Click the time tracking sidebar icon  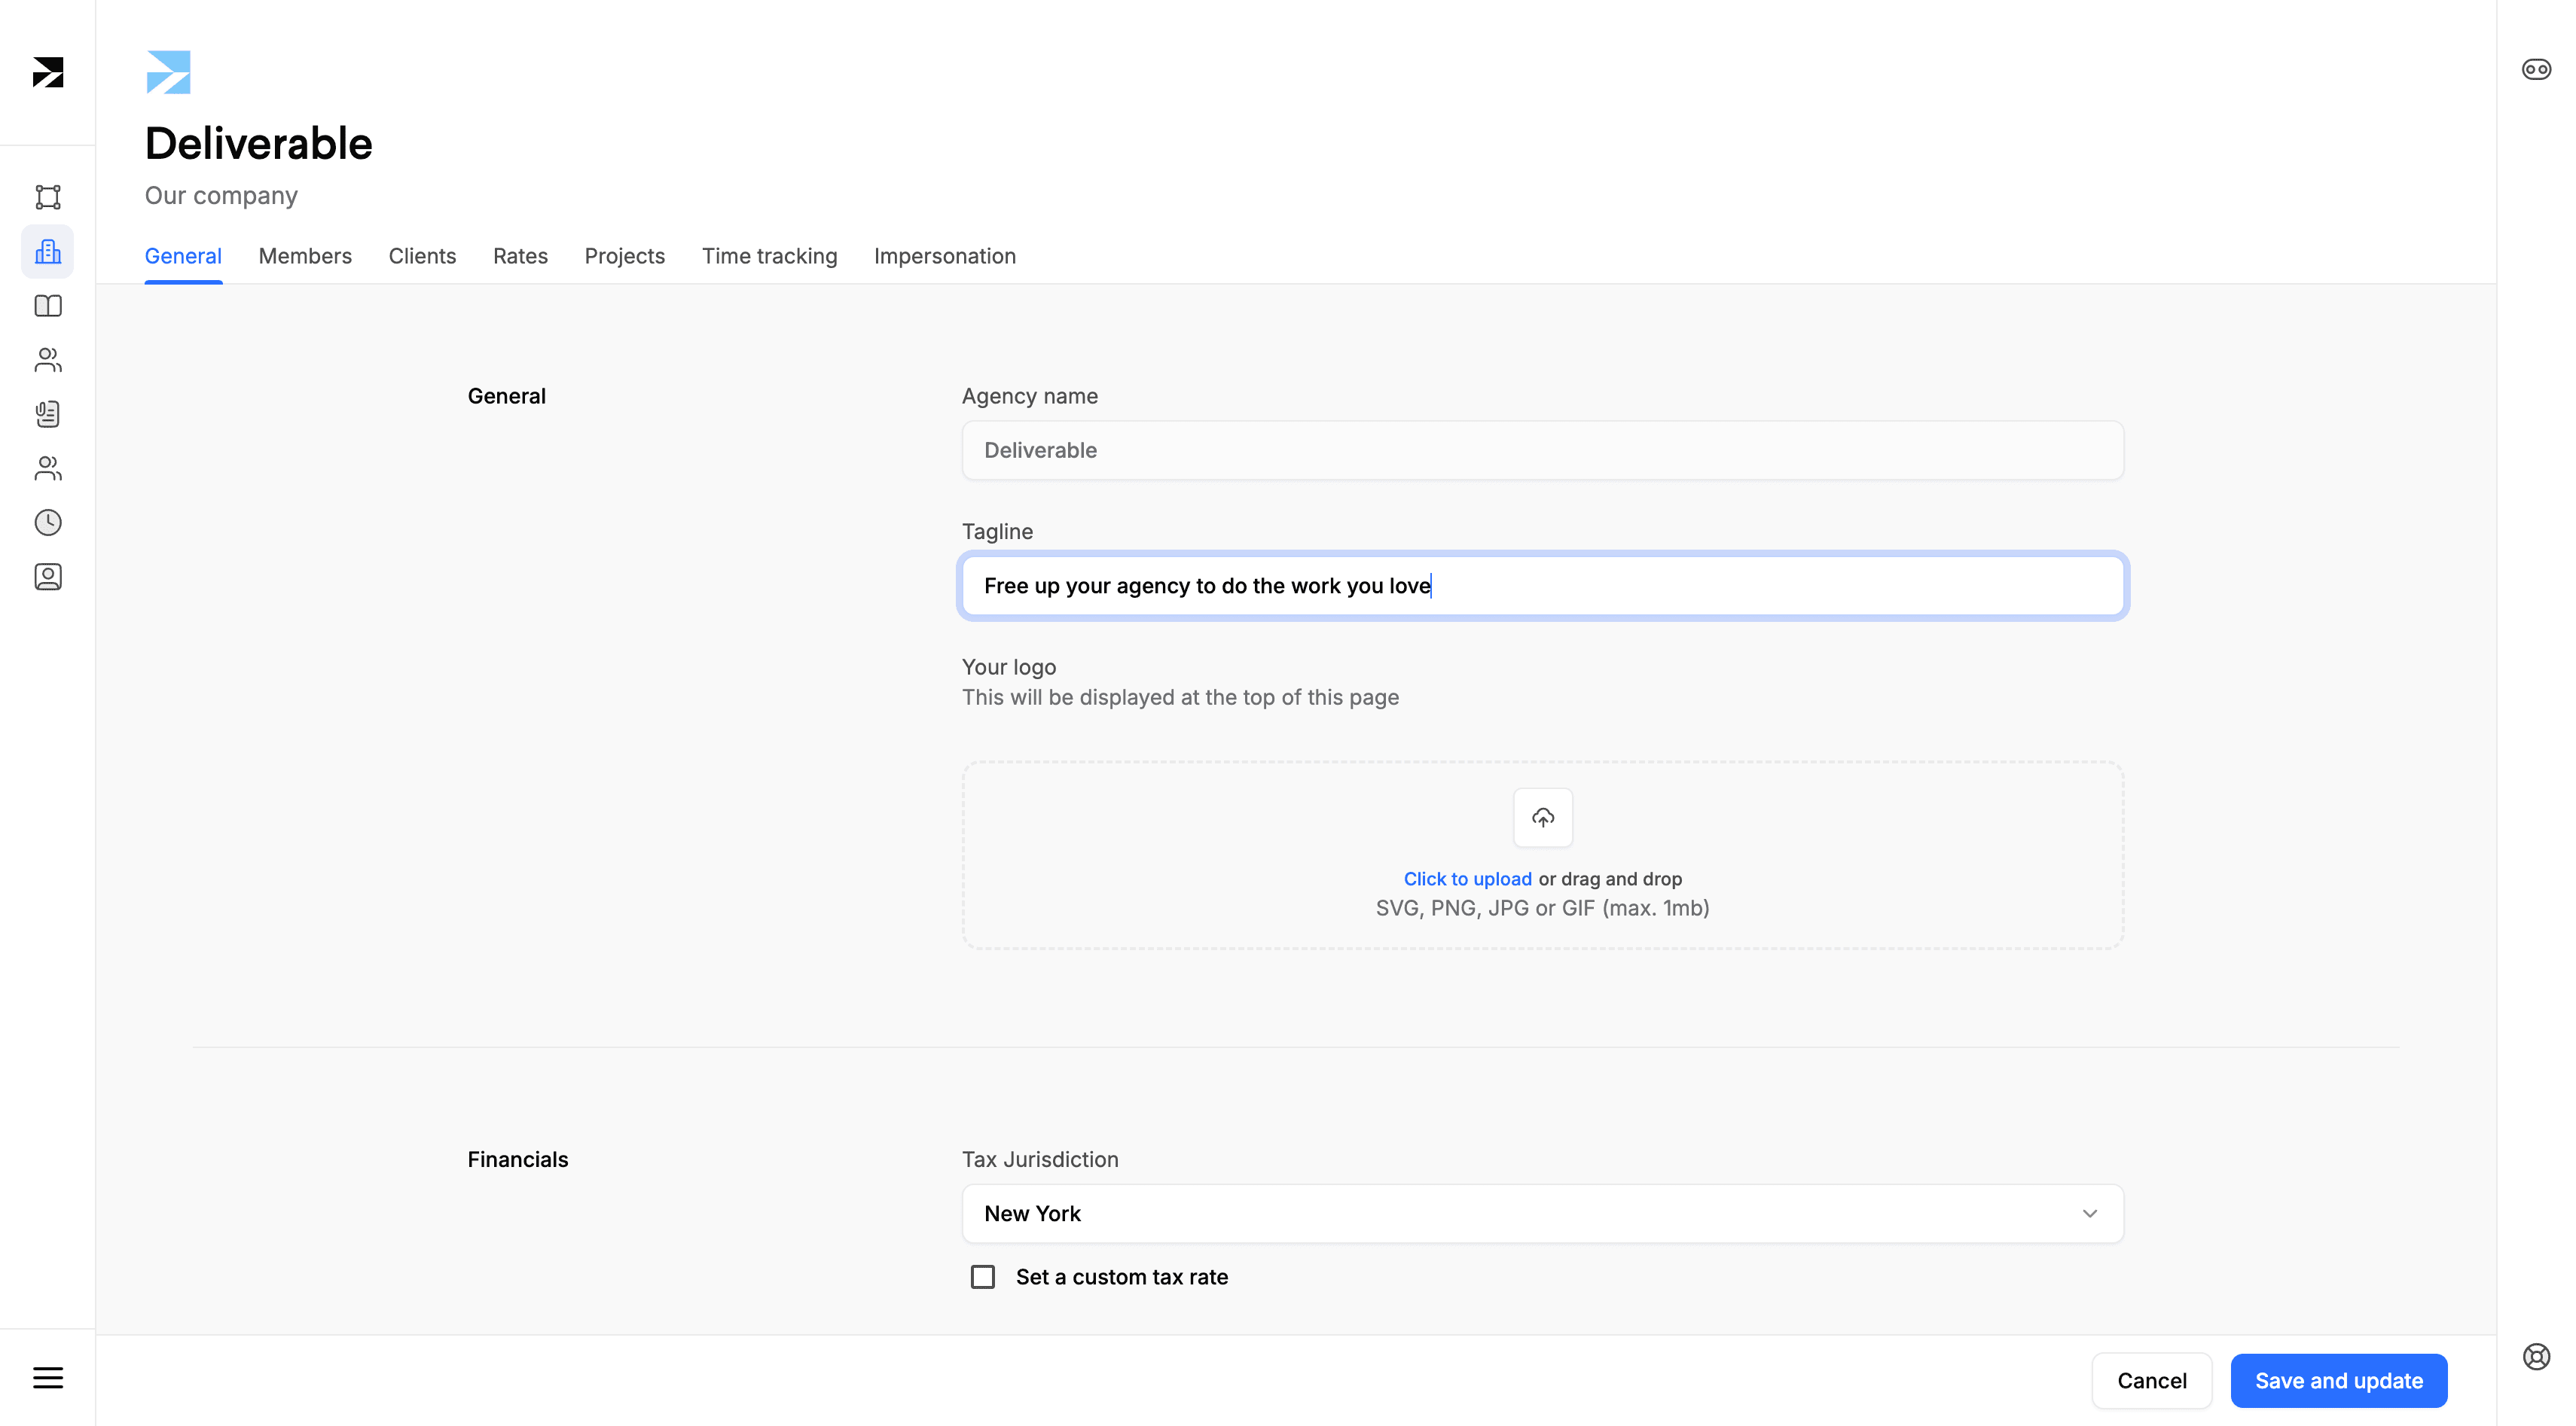(47, 523)
